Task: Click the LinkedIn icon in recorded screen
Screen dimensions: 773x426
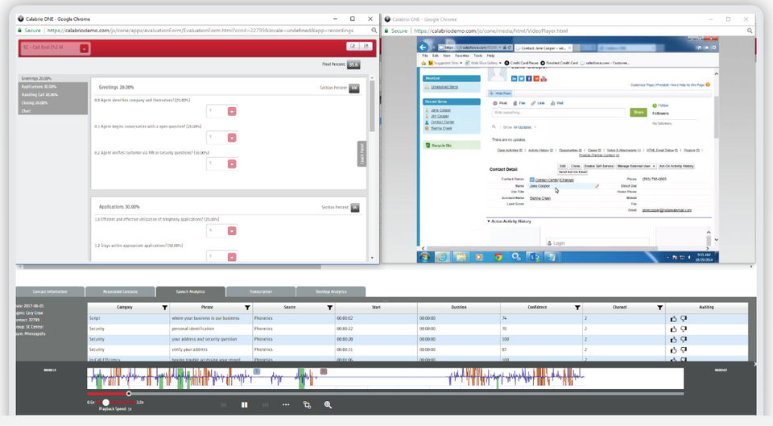Action: [x=515, y=79]
